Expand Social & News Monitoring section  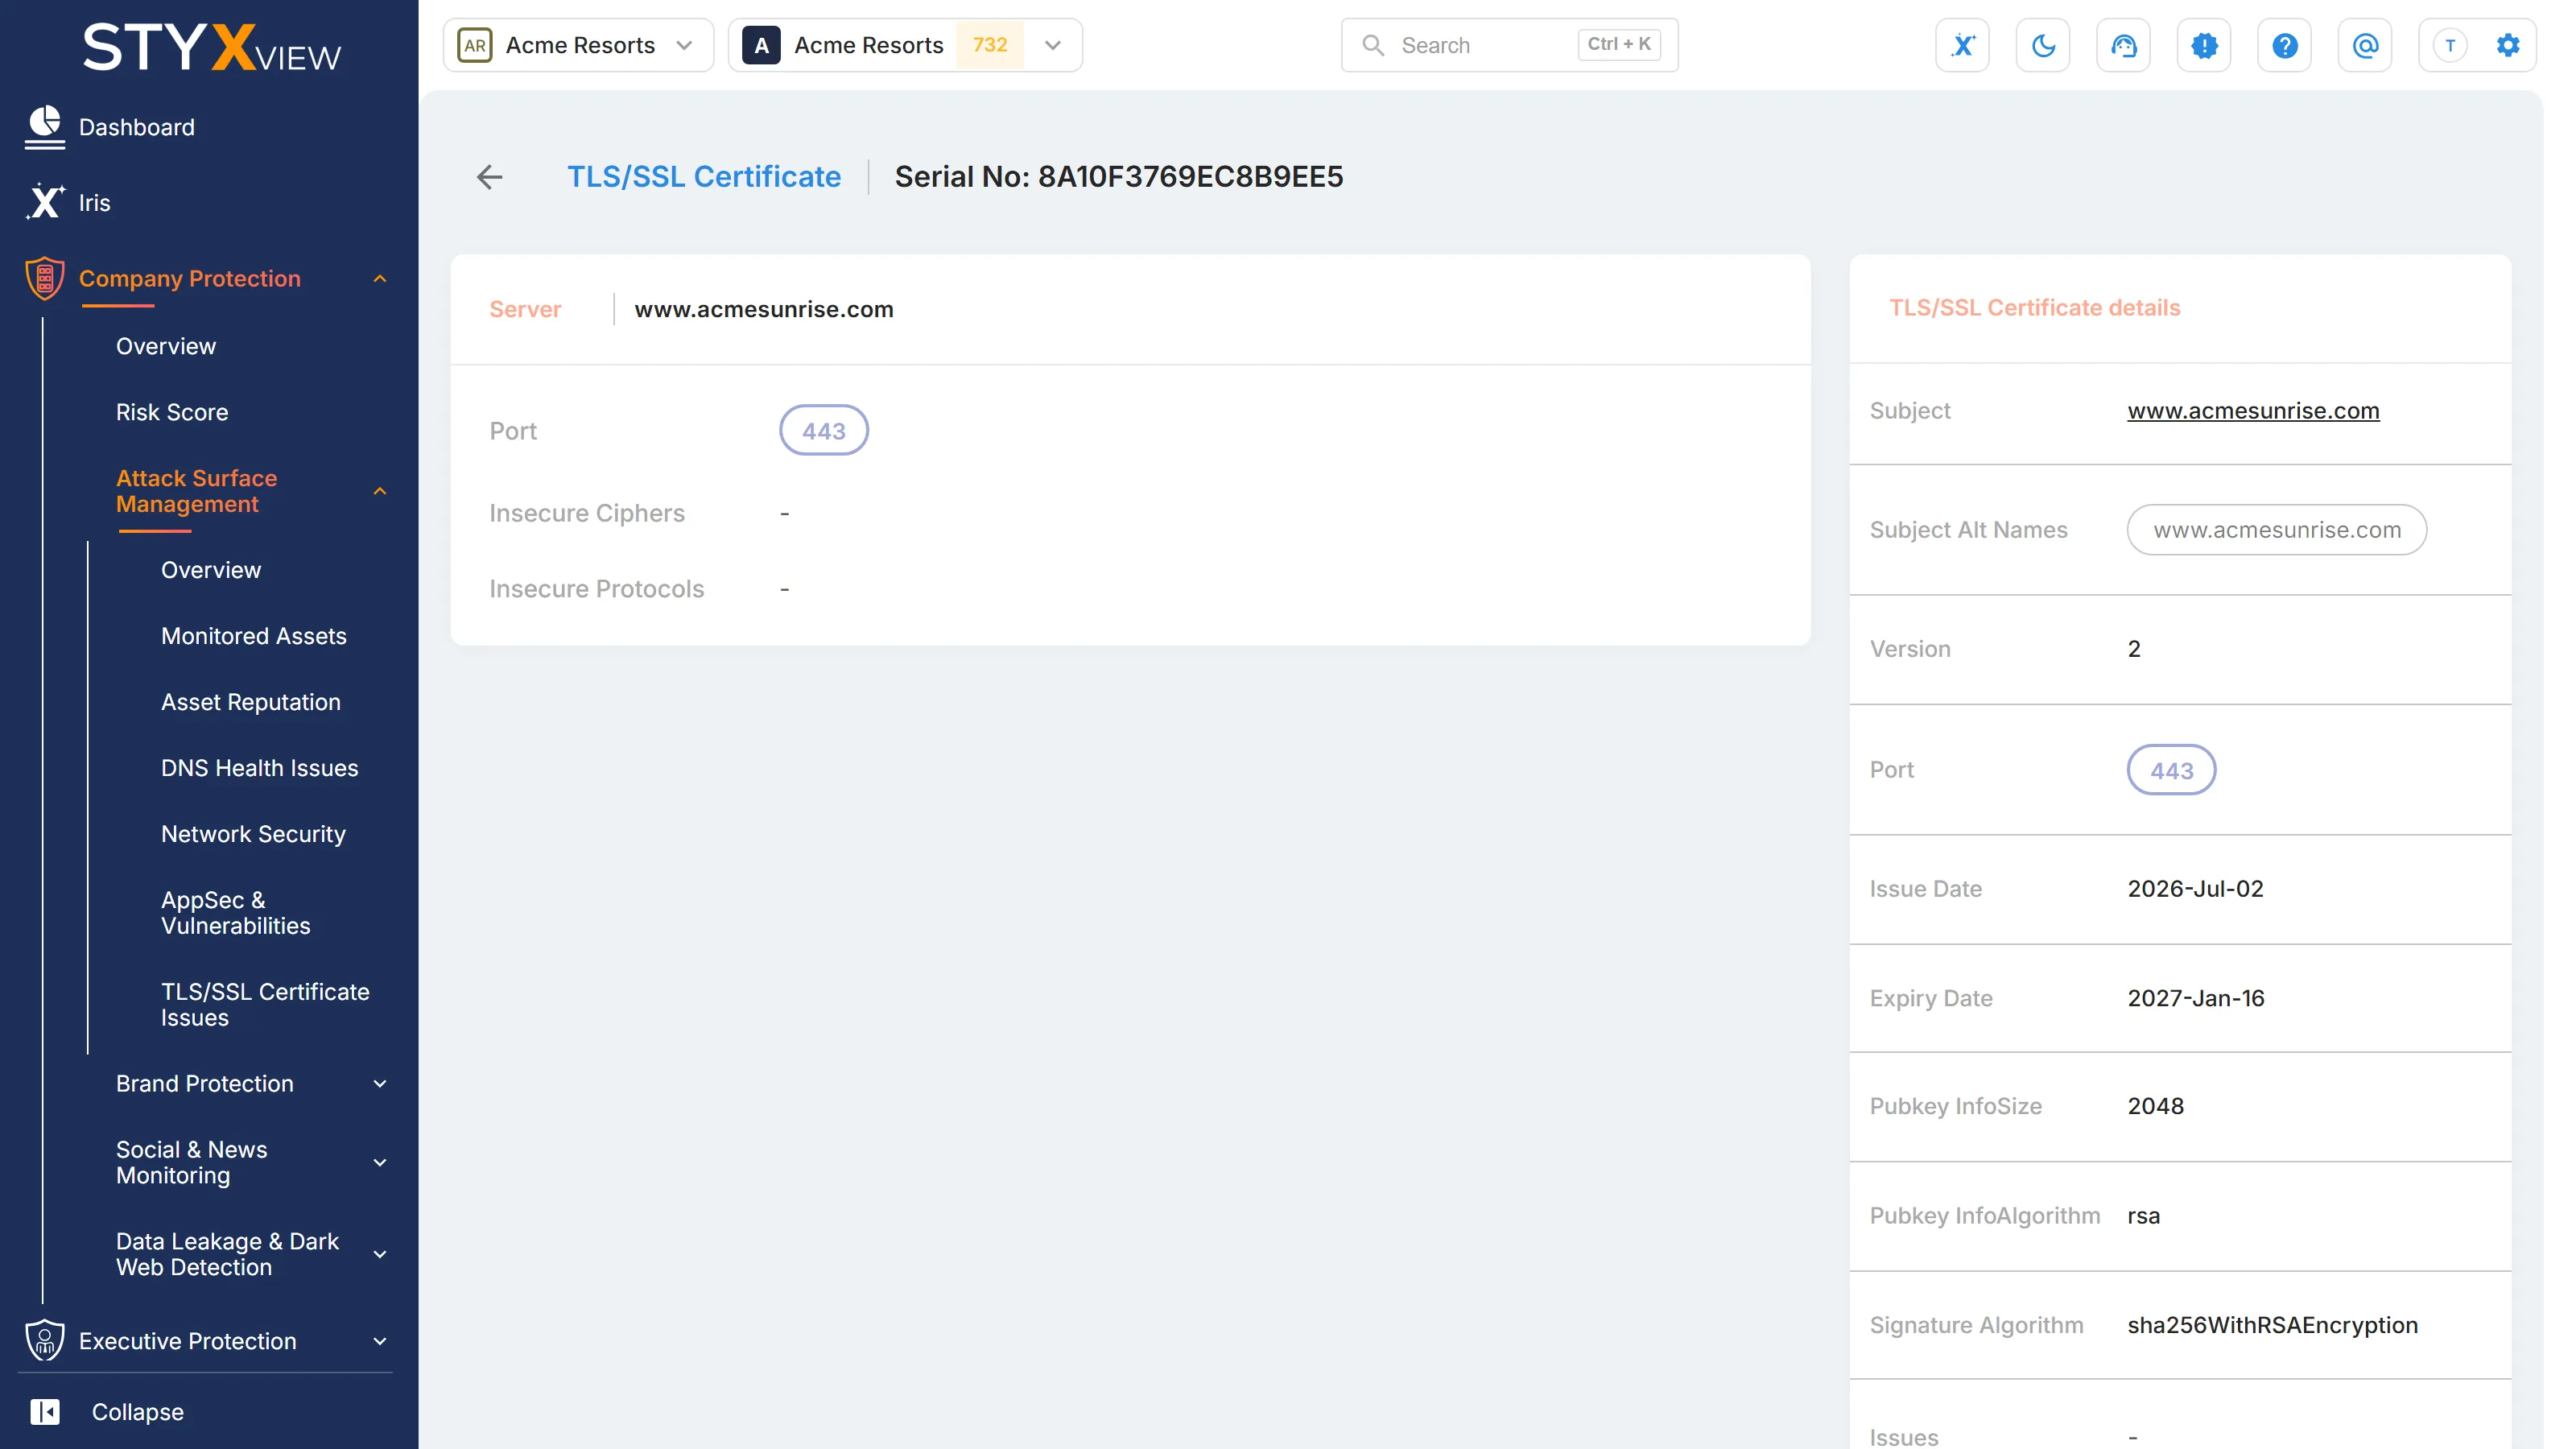pyautogui.click(x=250, y=1162)
